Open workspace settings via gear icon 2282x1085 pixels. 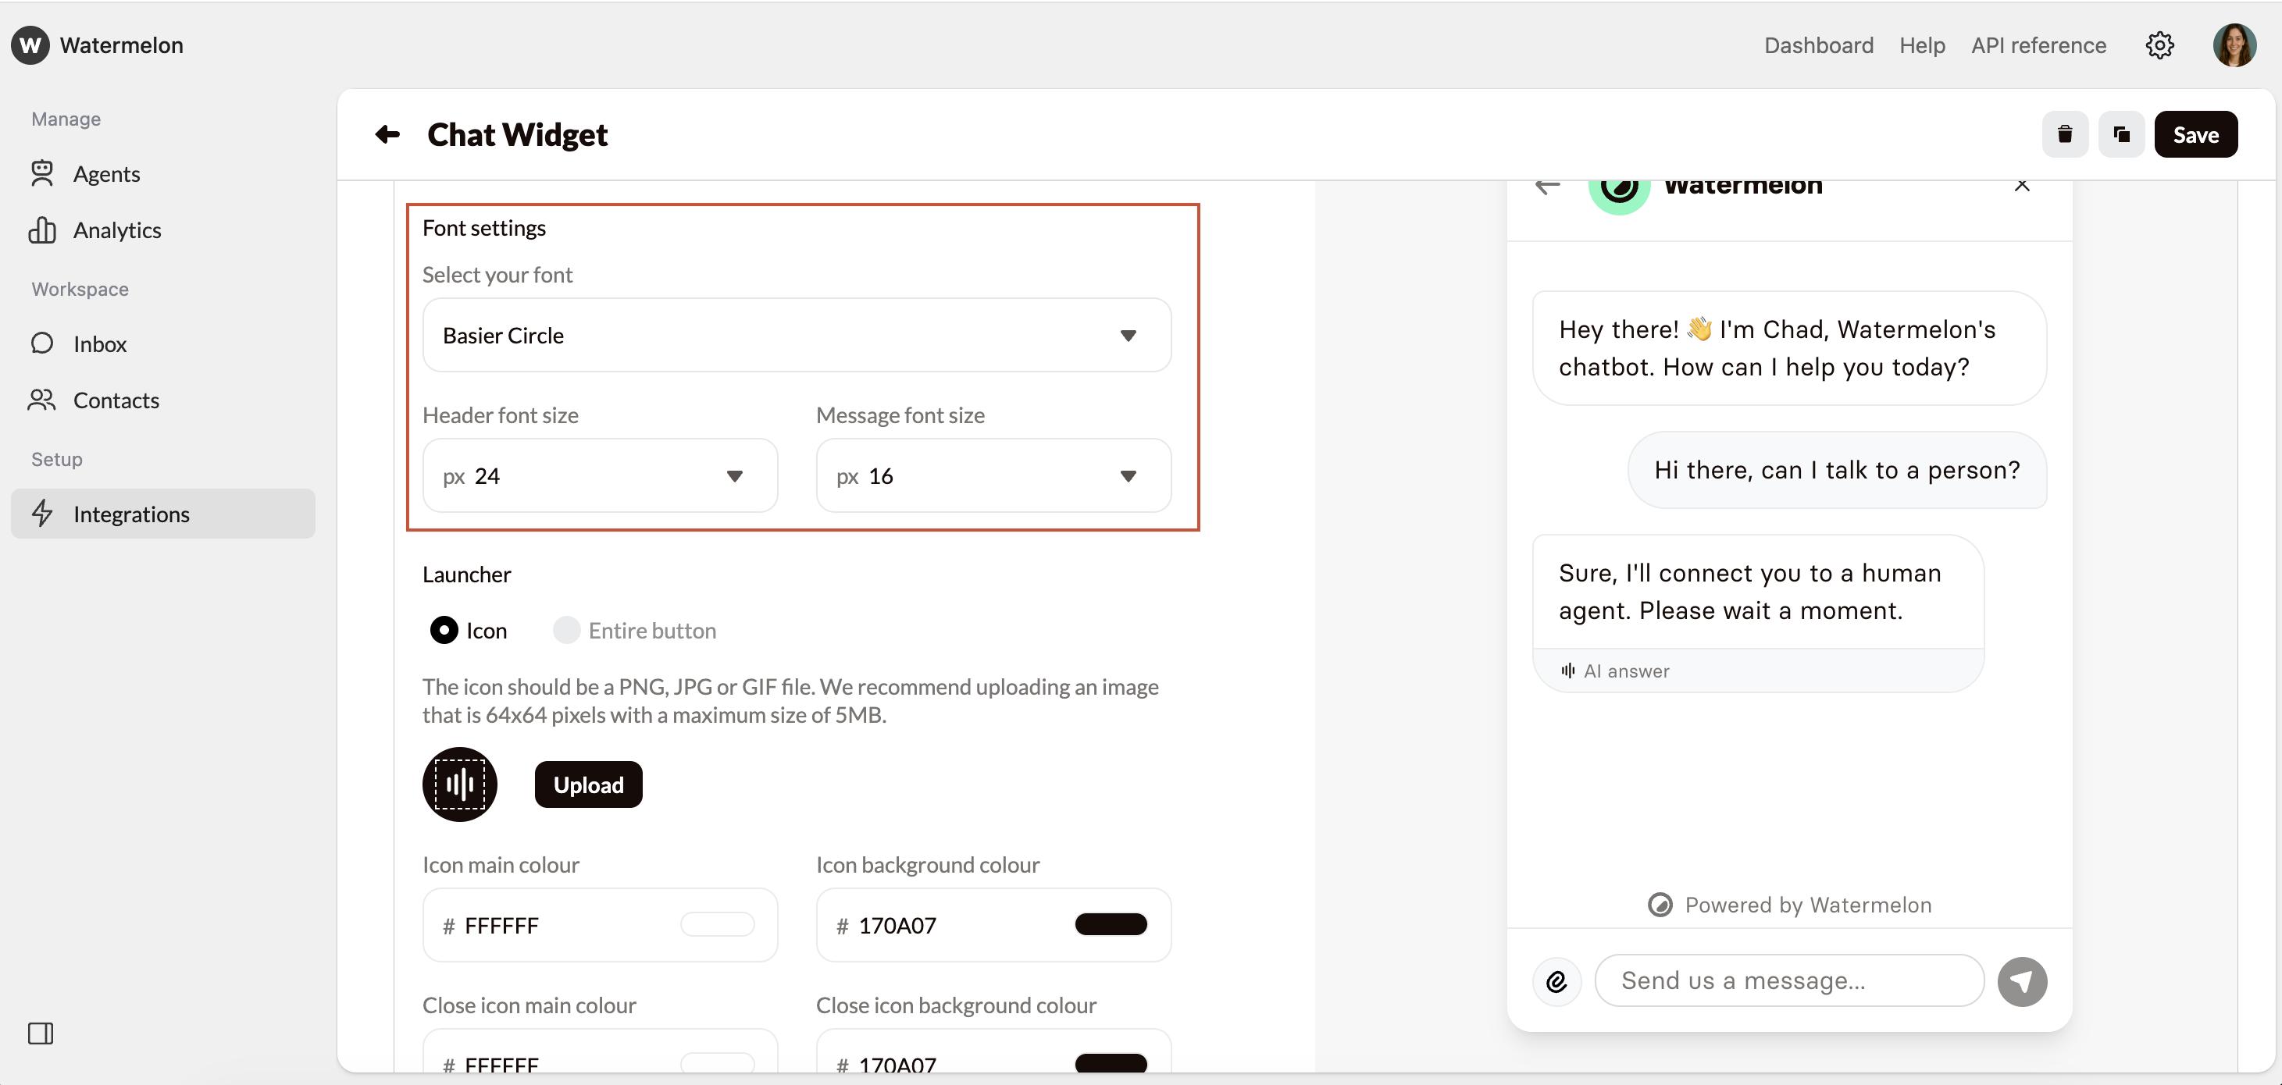pyautogui.click(x=2159, y=45)
